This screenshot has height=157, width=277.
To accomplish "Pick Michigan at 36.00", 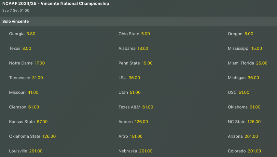I will [253, 78].
